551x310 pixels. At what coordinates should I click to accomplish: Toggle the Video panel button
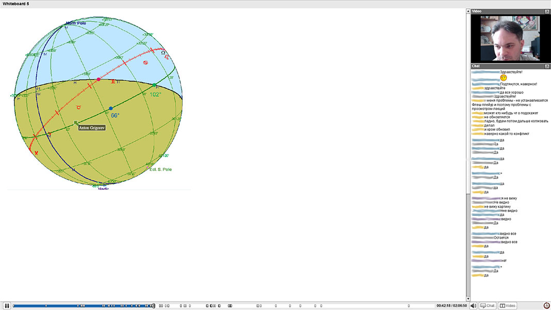(507, 306)
